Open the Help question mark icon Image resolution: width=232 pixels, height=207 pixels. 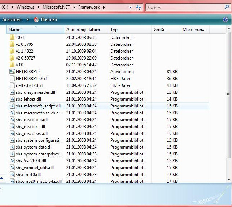pos(226,19)
